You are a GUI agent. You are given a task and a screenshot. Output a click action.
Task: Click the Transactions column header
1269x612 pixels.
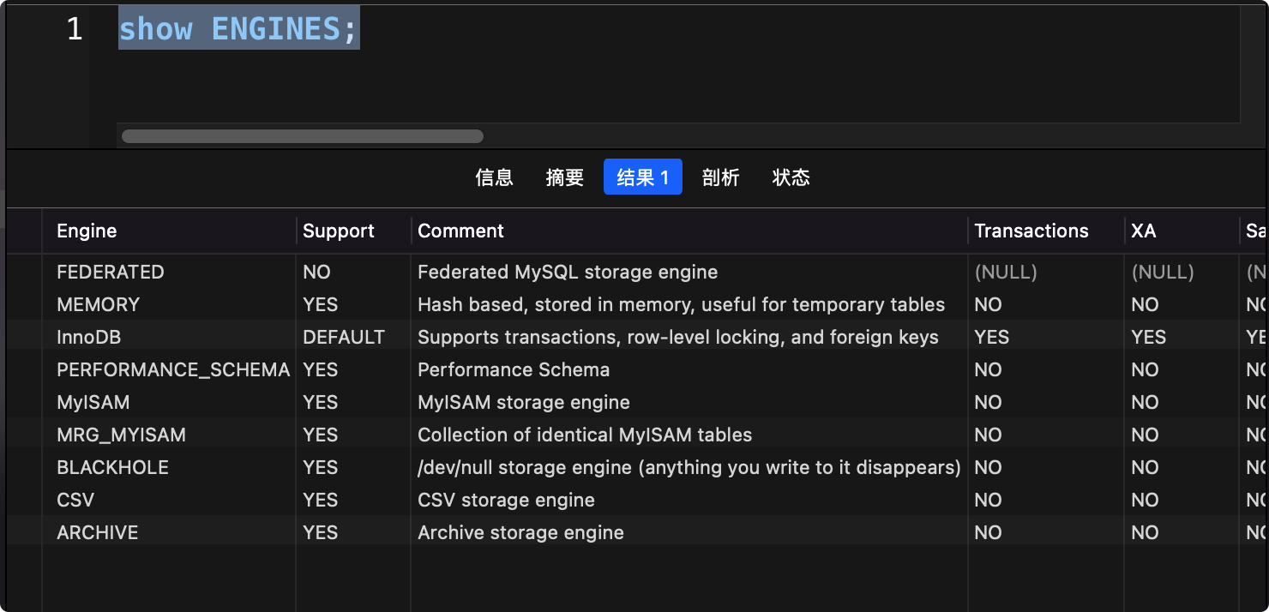1031,231
